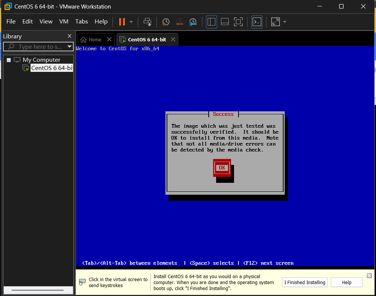Viewport: 376px width, 296px height.
Task: Click the library horizontal scrollbar
Action: [x=38, y=290]
